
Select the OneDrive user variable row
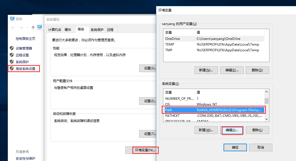(x=214, y=39)
